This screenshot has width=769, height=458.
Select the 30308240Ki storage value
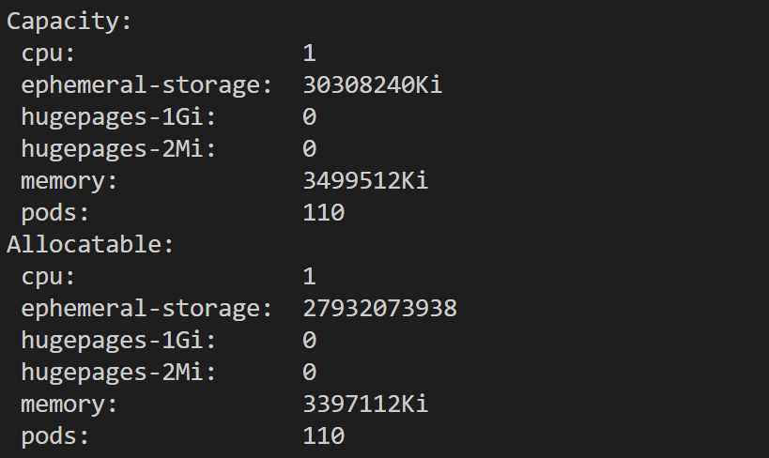coord(373,85)
